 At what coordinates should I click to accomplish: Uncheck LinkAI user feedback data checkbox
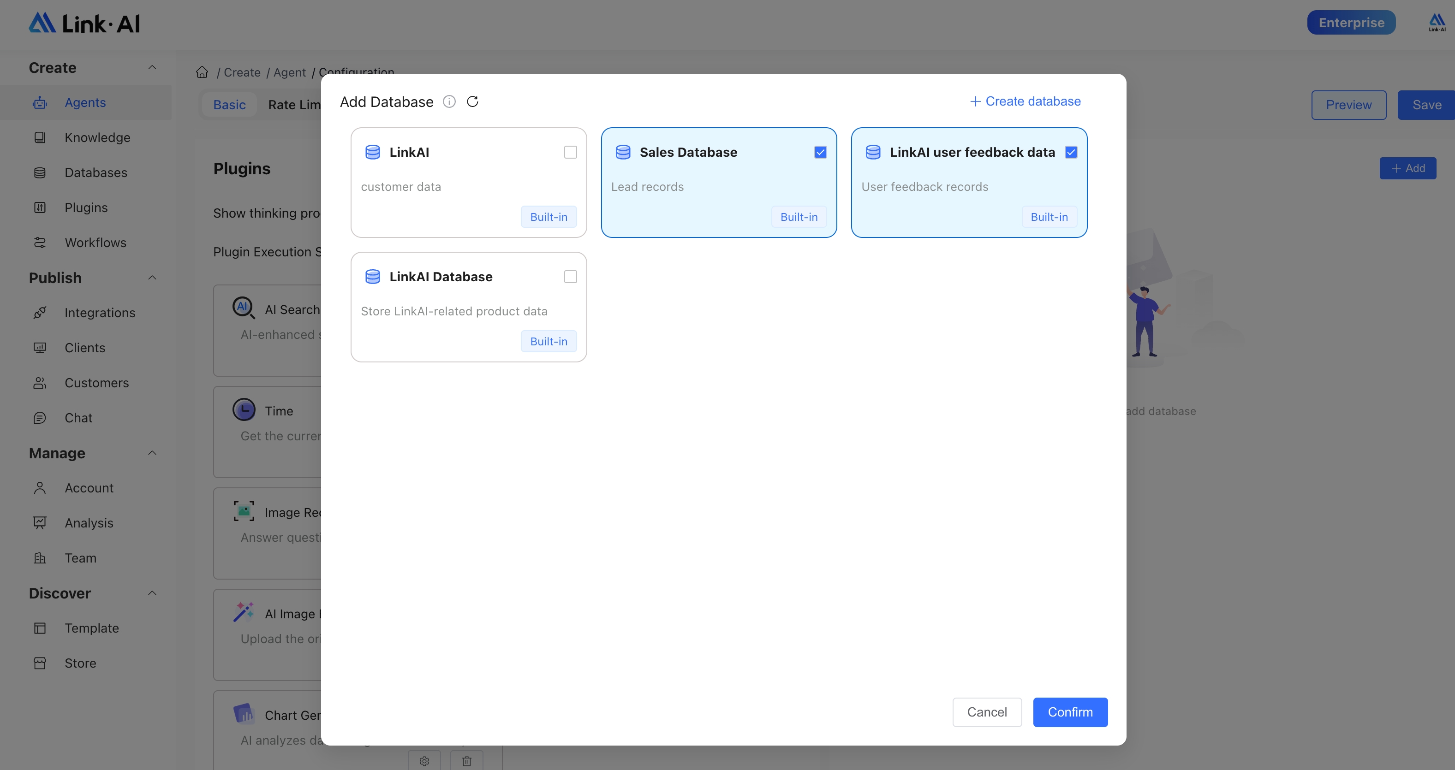1071,153
